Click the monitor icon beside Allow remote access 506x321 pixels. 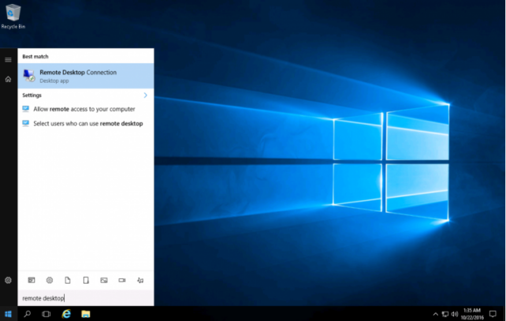pyautogui.click(x=26, y=109)
